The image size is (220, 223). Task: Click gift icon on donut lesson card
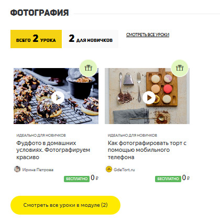(x=89, y=68)
